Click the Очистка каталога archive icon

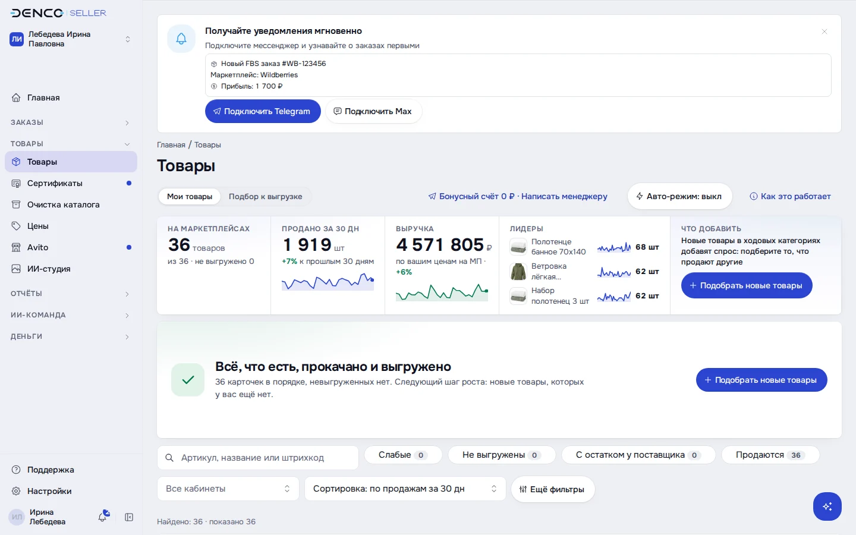16,204
